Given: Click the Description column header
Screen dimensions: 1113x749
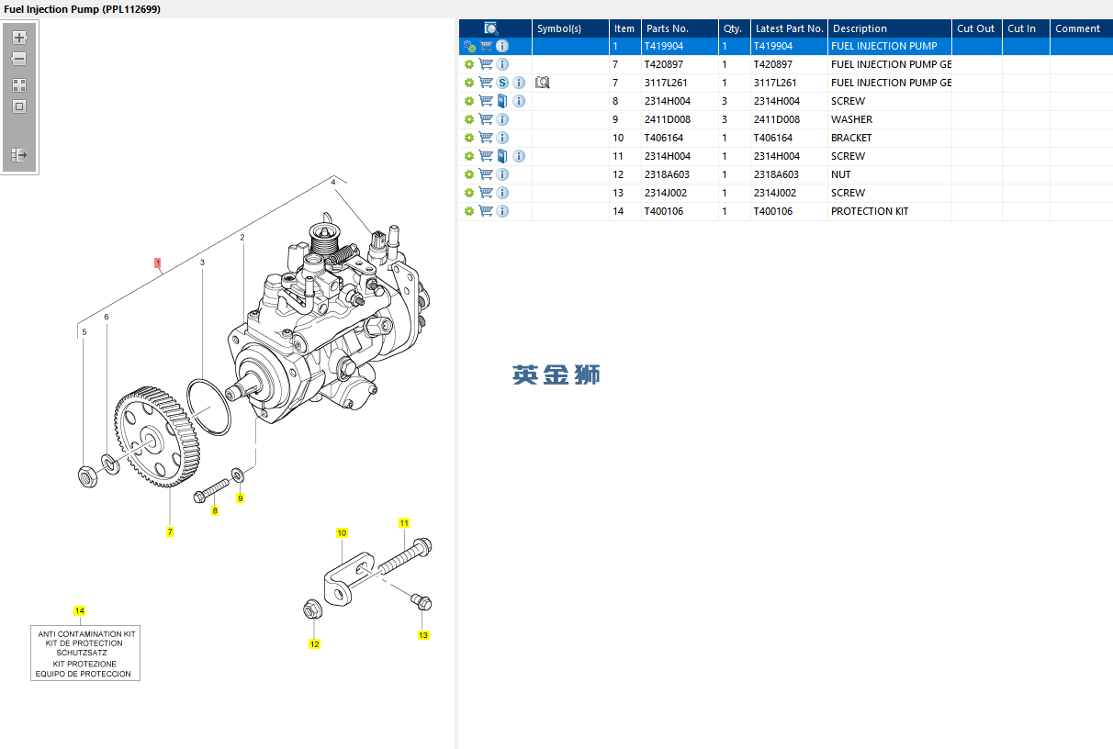Looking at the screenshot, I should 860,28.
